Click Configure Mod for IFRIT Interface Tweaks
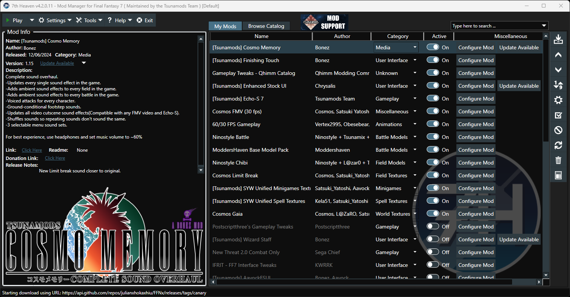 [476, 265]
